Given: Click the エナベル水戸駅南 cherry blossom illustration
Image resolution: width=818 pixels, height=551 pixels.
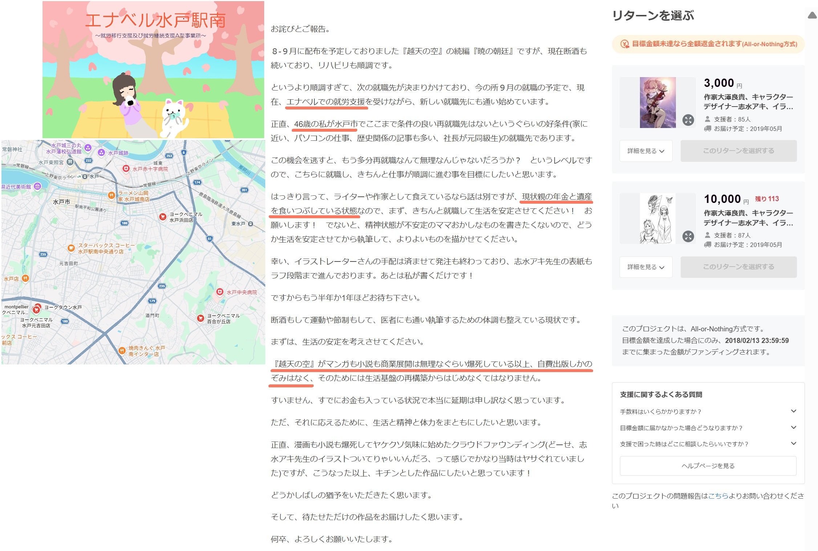Looking at the screenshot, I should click(153, 69).
